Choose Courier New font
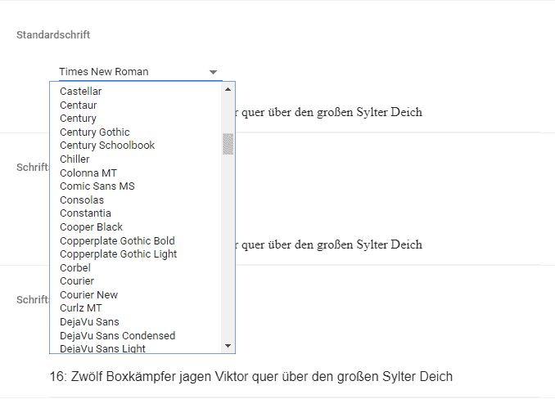This screenshot has width=555, height=399. [136, 294]
